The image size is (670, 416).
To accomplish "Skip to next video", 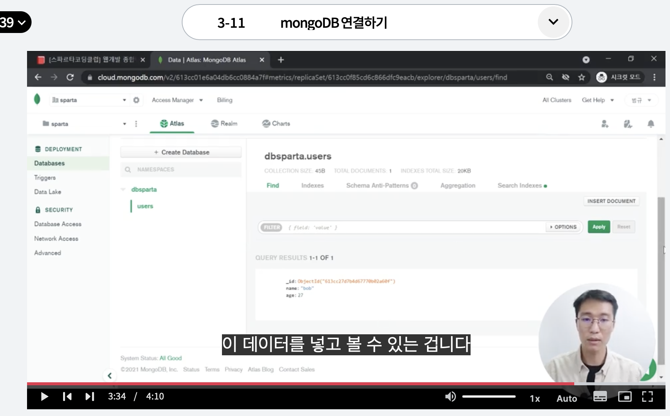I will [x=90, y=397].
